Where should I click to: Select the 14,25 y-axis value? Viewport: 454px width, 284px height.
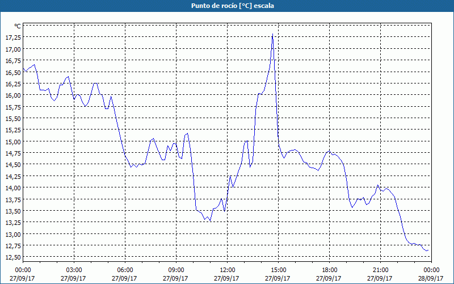coord(13,177)
